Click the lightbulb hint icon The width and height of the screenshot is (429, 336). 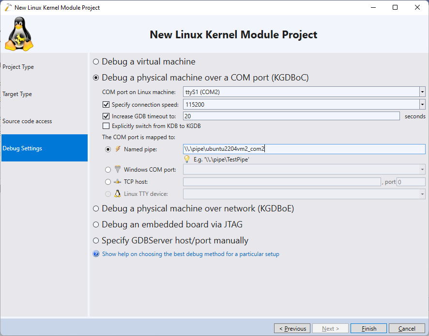187,159
